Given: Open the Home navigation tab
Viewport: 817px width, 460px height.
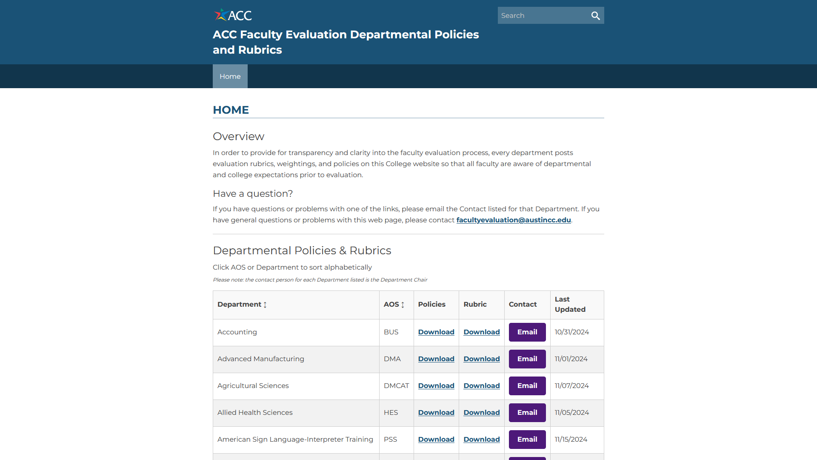Looking at the screenshot, I should coord(230,76).
